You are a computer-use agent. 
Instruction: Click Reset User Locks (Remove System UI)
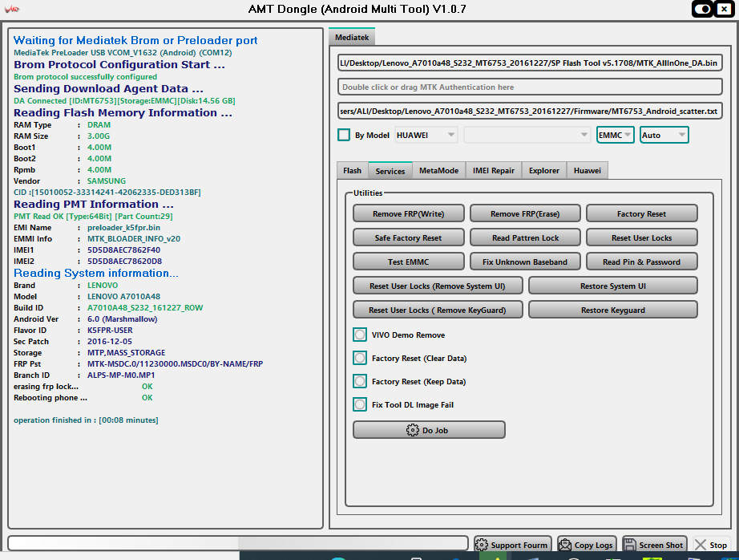click(438, 286)
